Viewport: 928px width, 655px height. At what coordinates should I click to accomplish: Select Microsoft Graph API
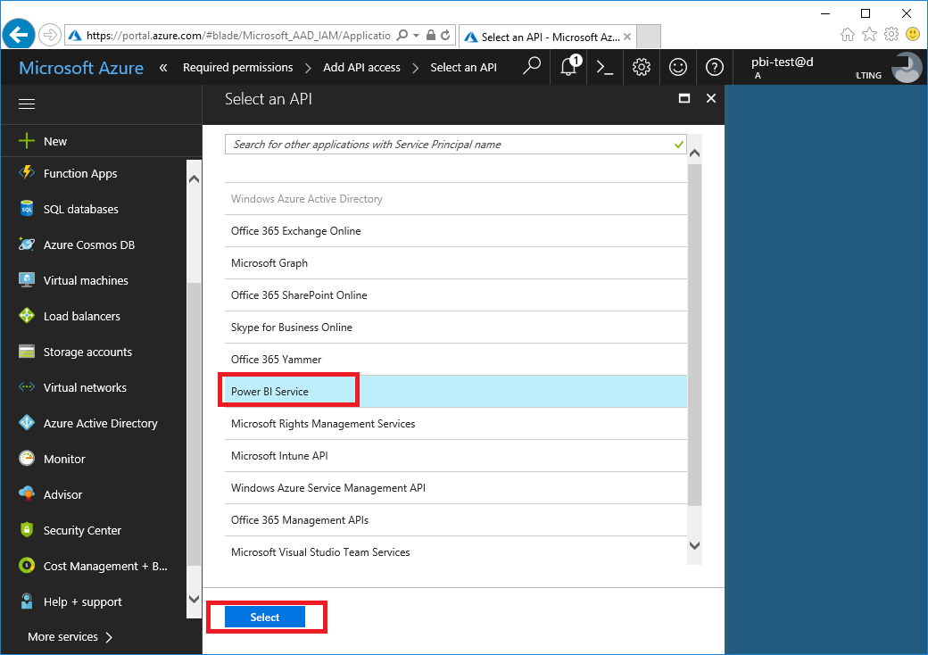[x=456, y=262]
